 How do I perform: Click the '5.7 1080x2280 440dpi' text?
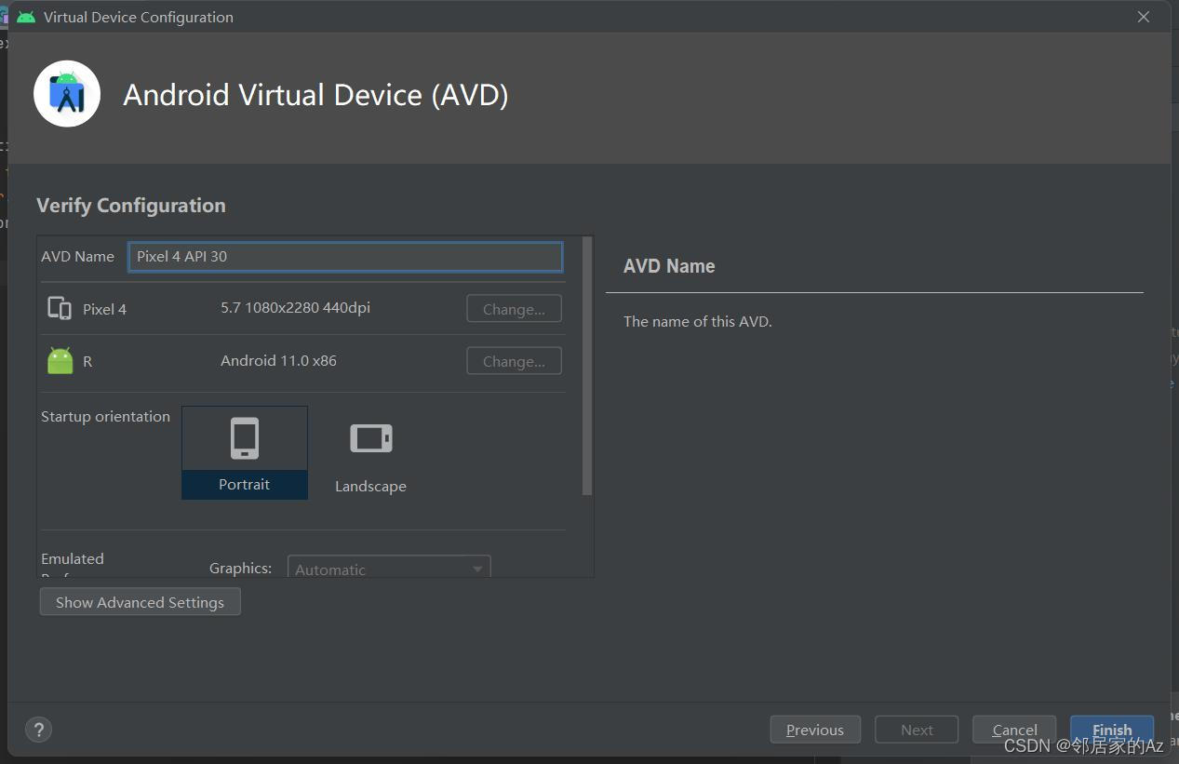[x=295, y=308]
